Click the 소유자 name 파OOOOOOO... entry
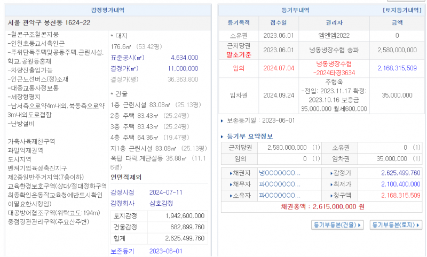The width and height of the screenshot is (427, 257). tap(280, 196)
